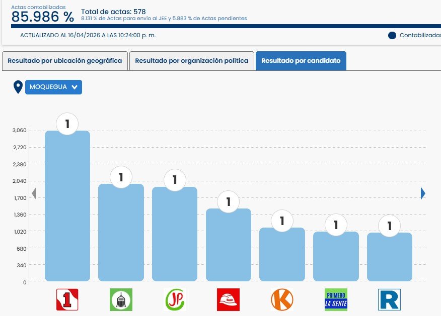The height and width of the screenshot is (316, 441).
Task: Select the JP party logo
Action: 175,299
